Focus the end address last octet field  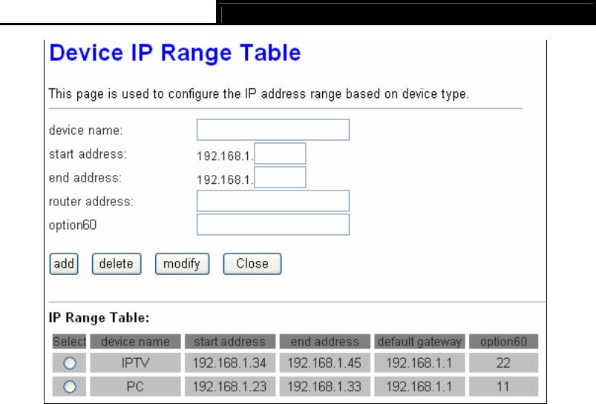pos(280,177)
